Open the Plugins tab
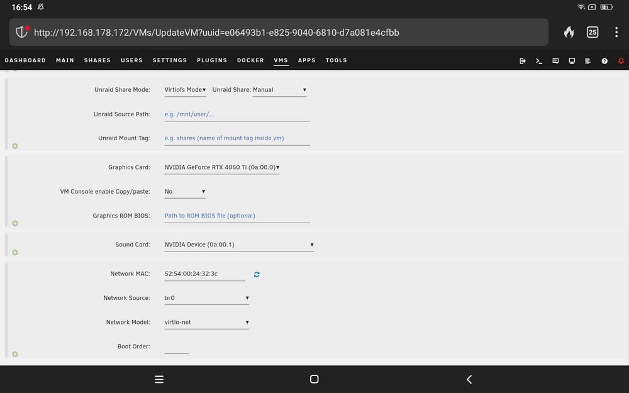 (212, 60)
